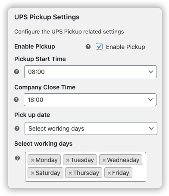Remove Friday tag via its x icon
Viewport: 169px width, 196px height.
(109, 173)
